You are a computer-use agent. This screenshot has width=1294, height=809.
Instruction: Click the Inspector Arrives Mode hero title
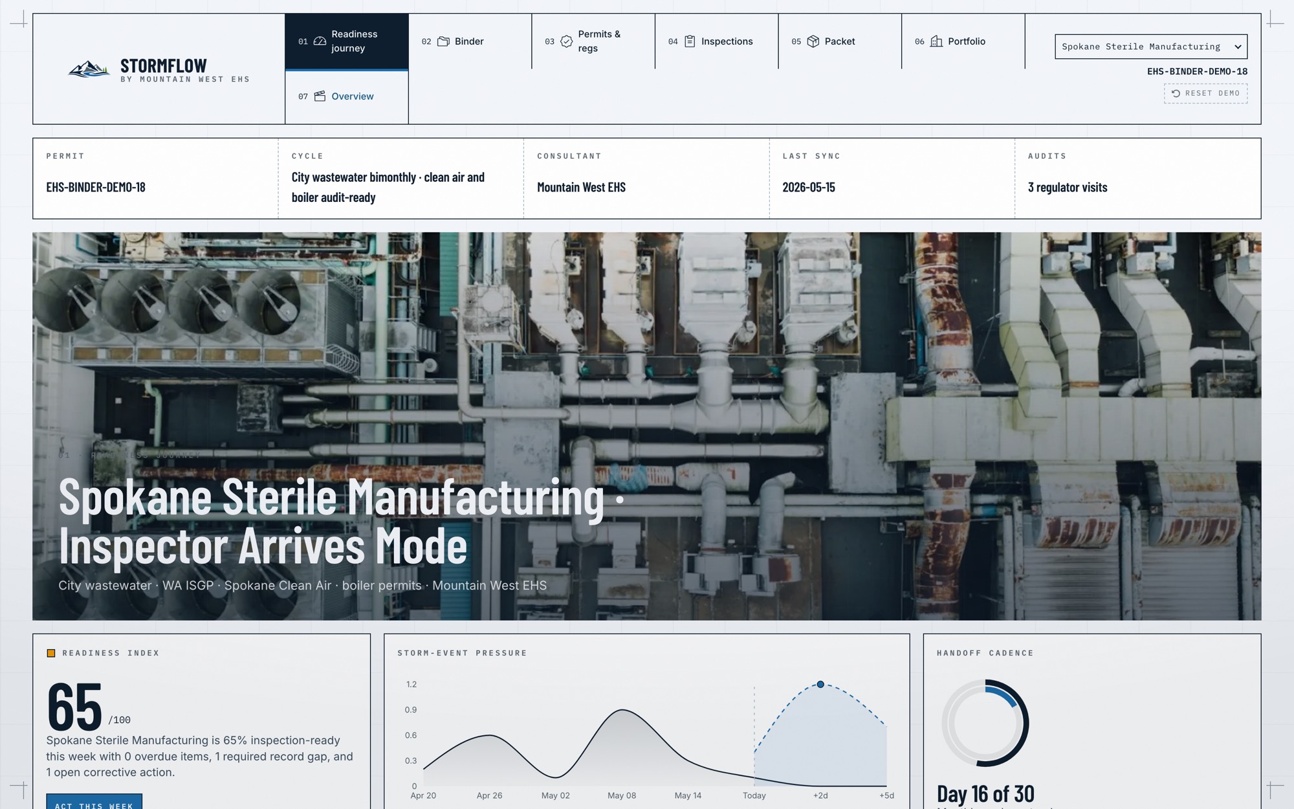341,522
